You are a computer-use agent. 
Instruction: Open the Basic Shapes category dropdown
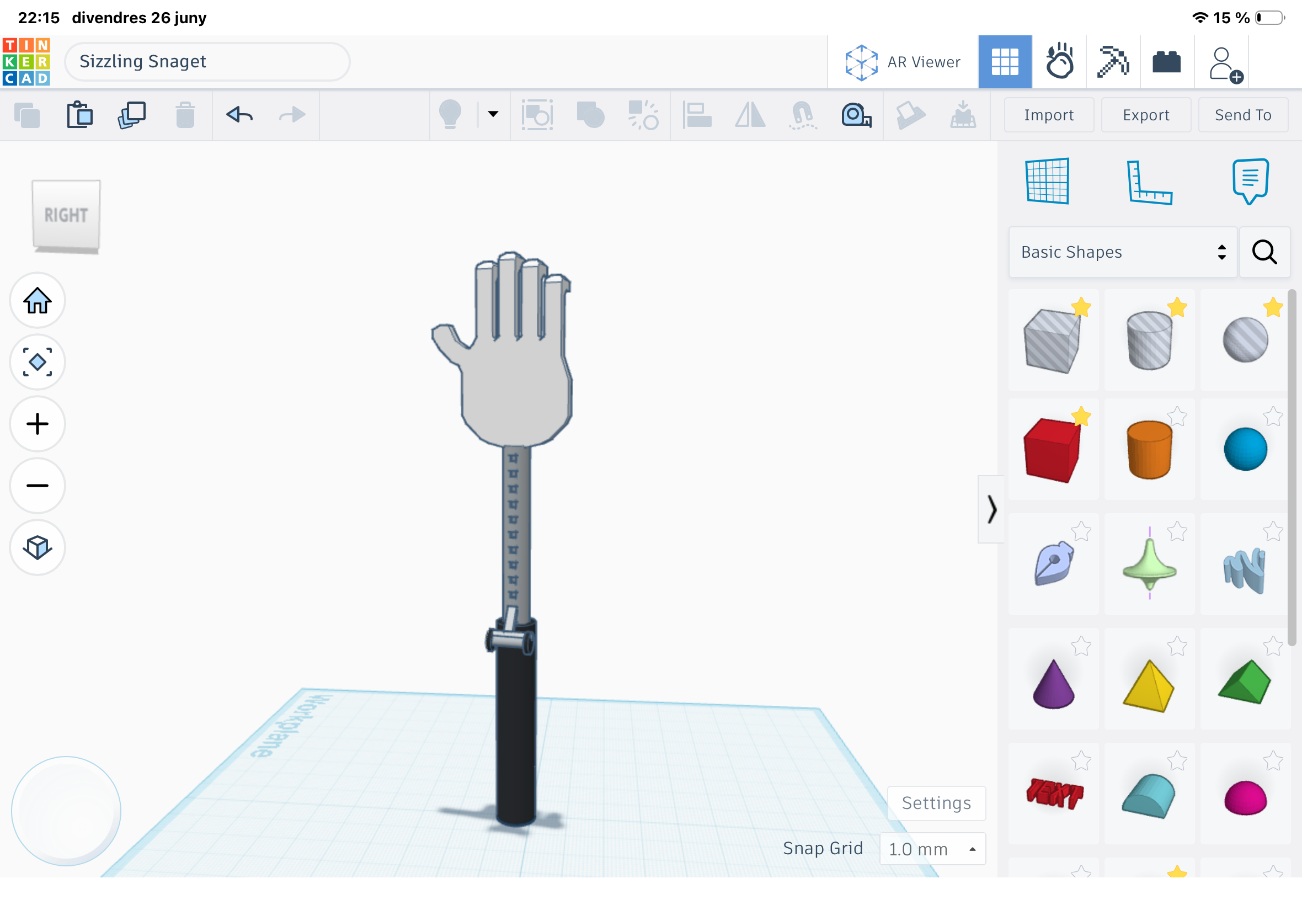coord(1122,252)
